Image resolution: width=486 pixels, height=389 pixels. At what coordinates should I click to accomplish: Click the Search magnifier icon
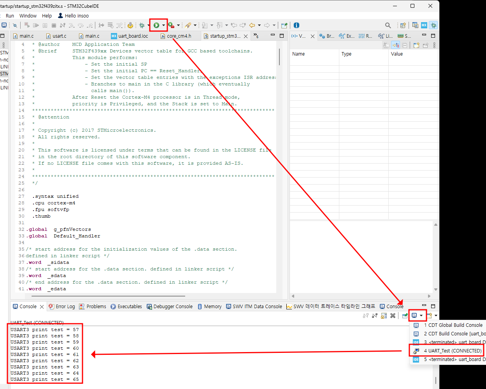tap(388, 25)
